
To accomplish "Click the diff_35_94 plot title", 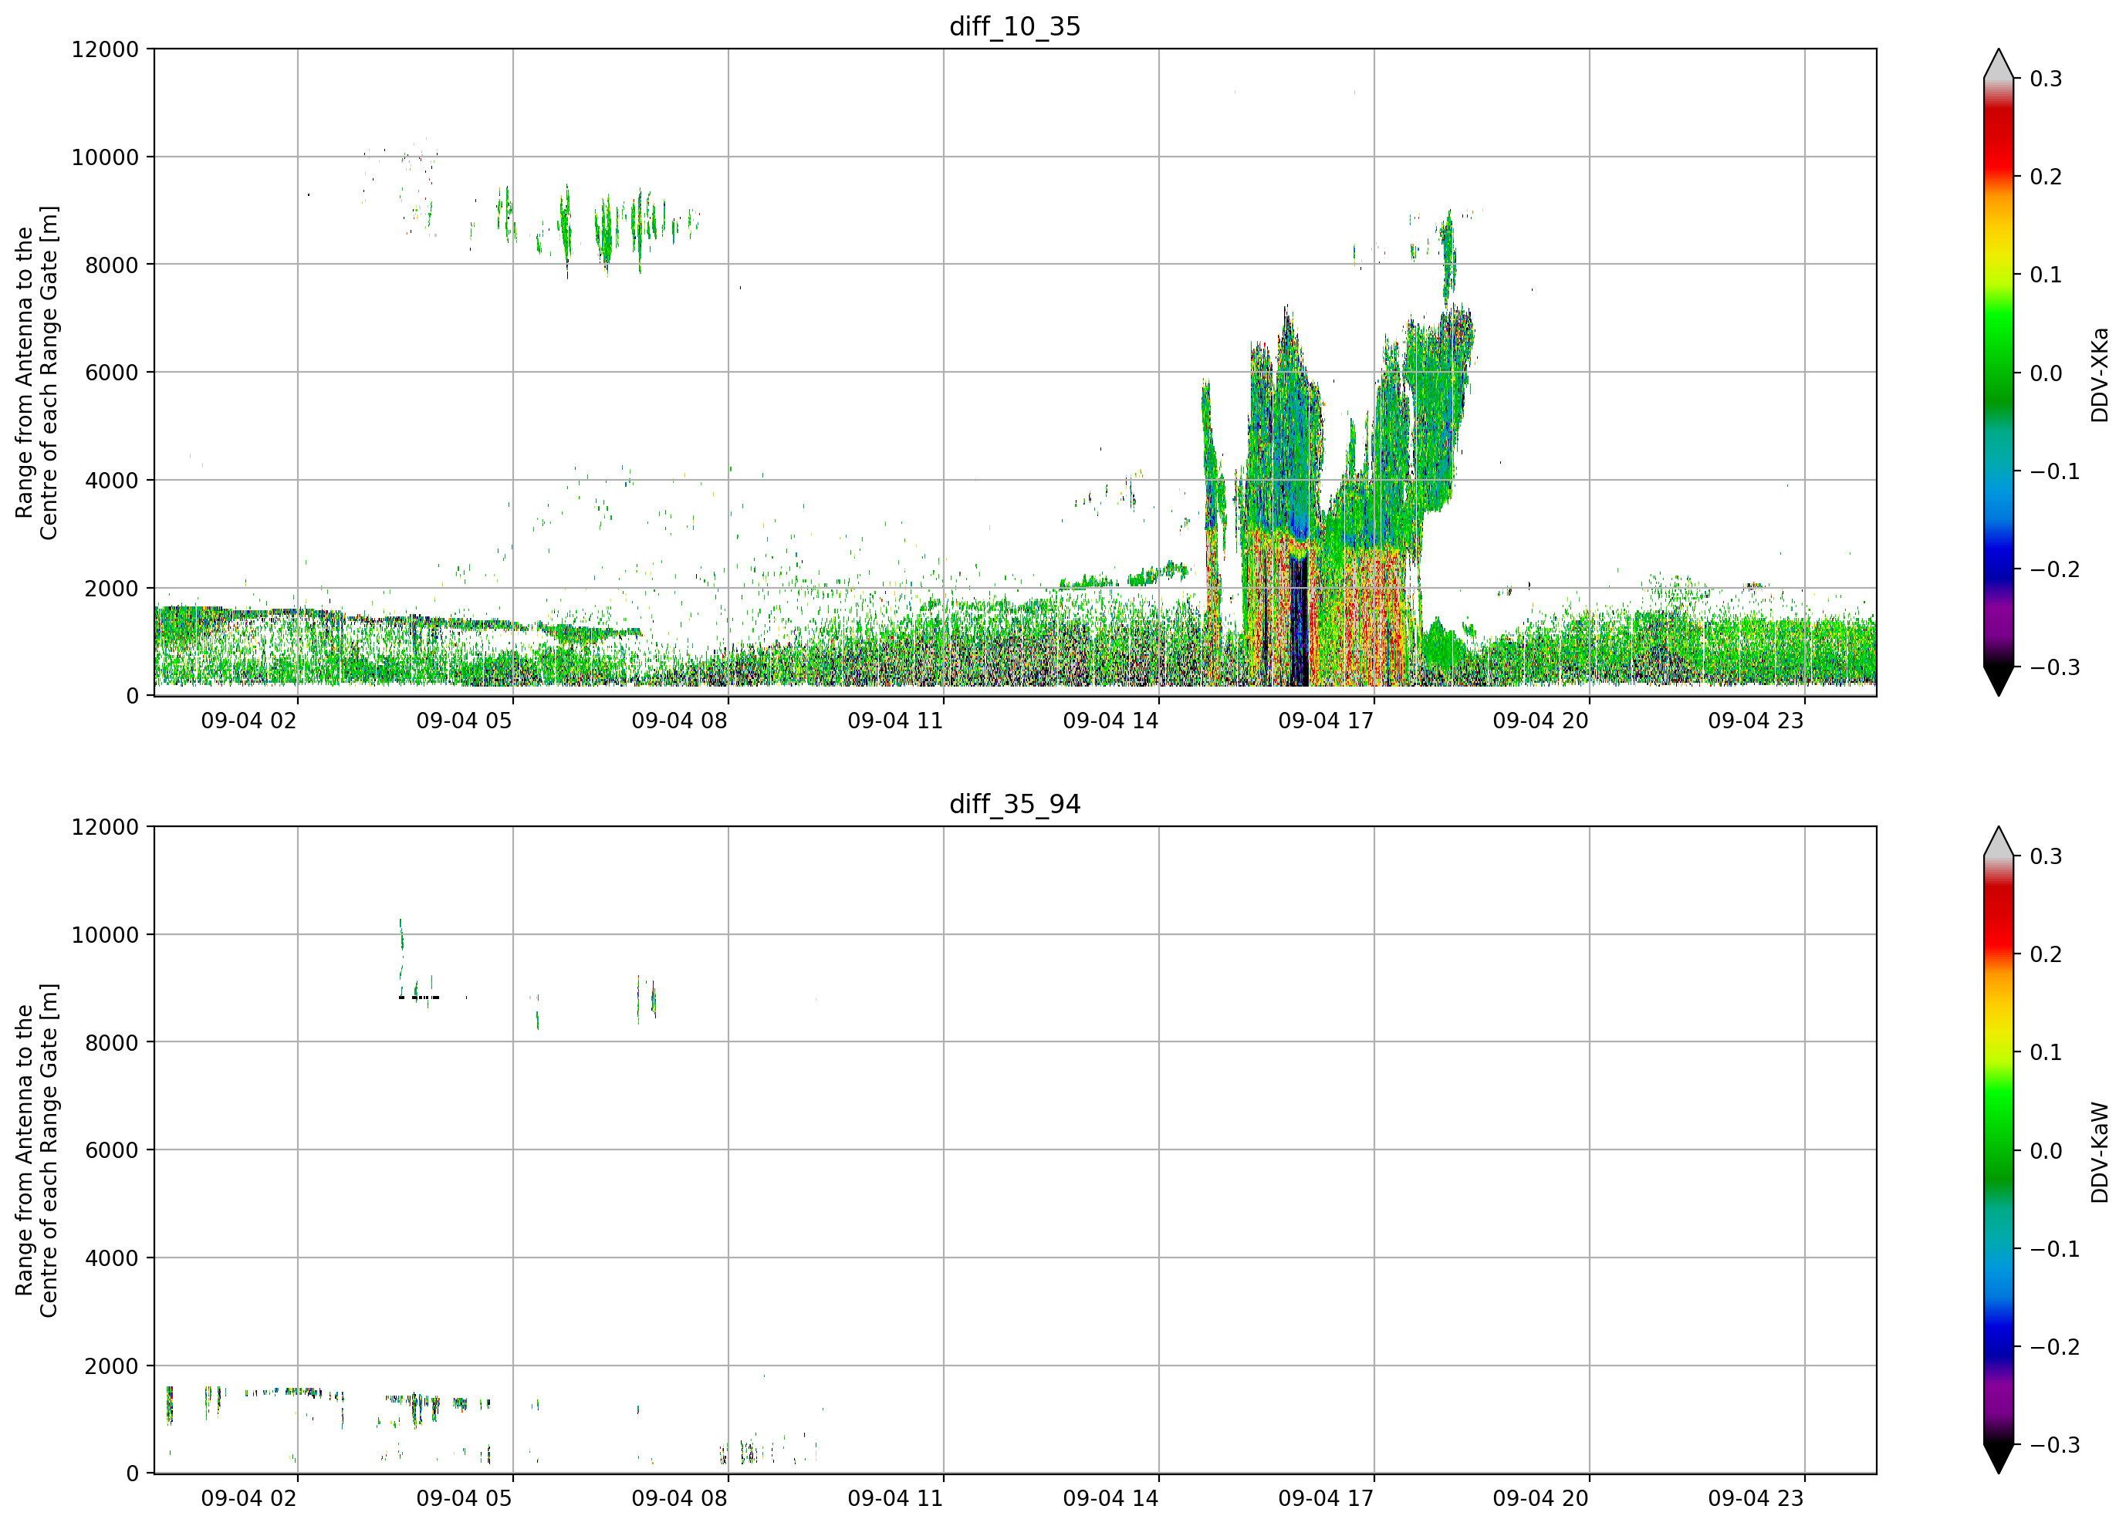I will tap(1016, 804).
